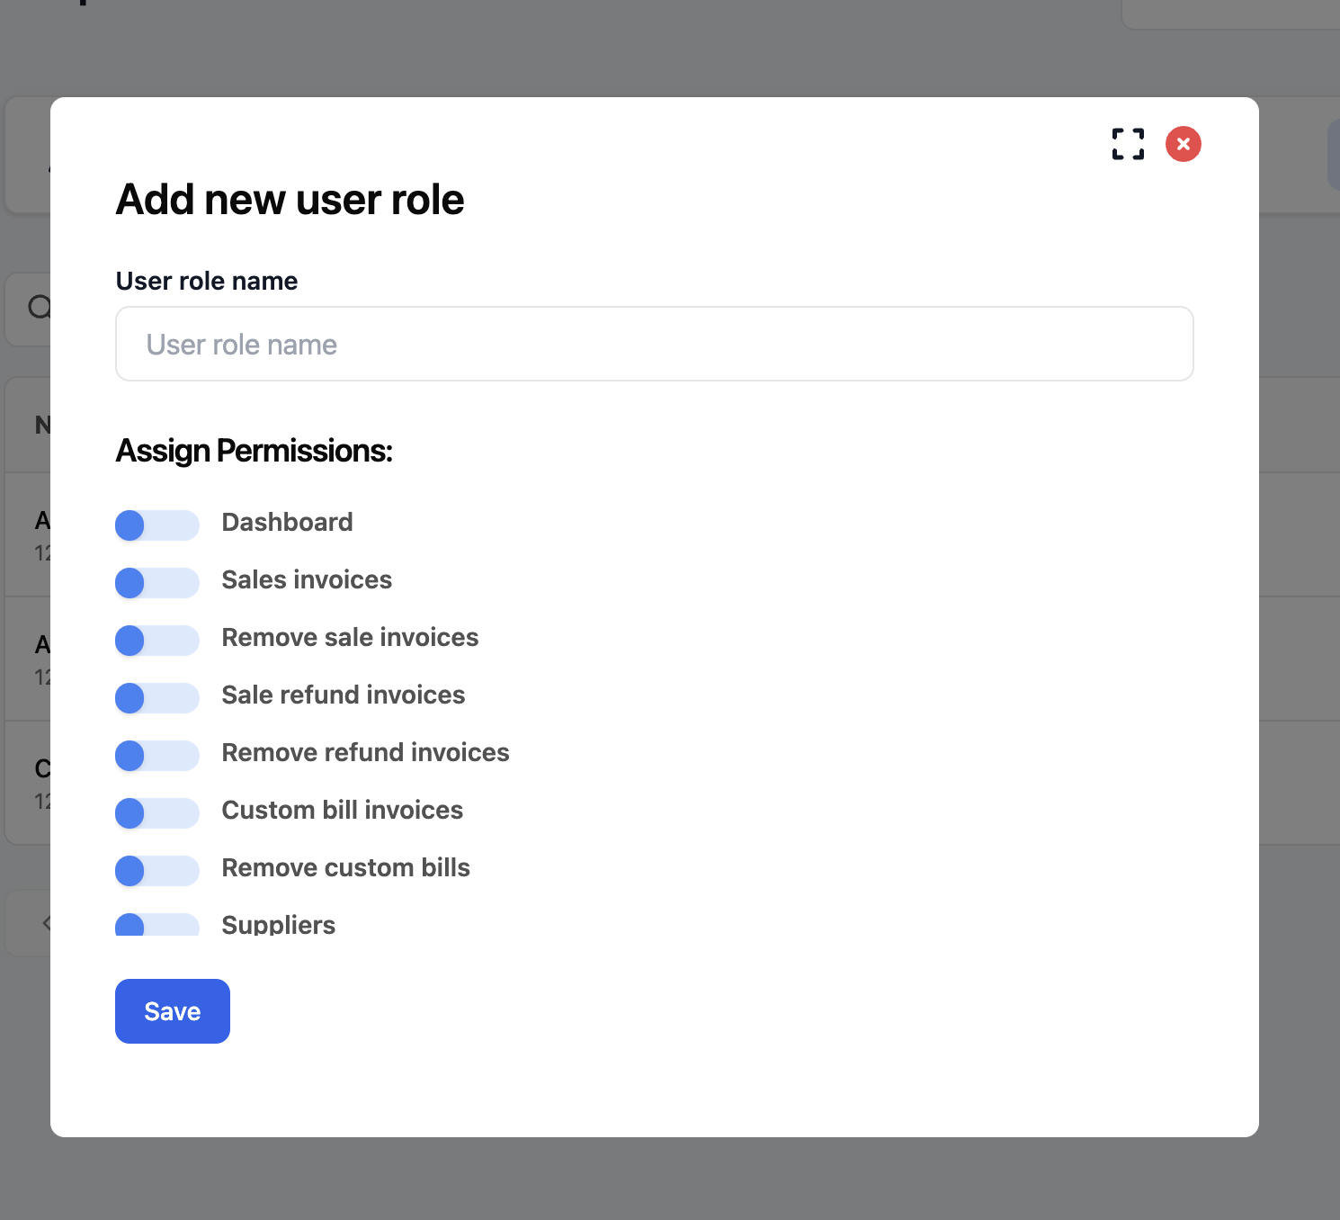This screenshot has width=1340, height=1220.
Task: Switch the Remove sale invoices toggle
Action: click(x=157, y=641)
